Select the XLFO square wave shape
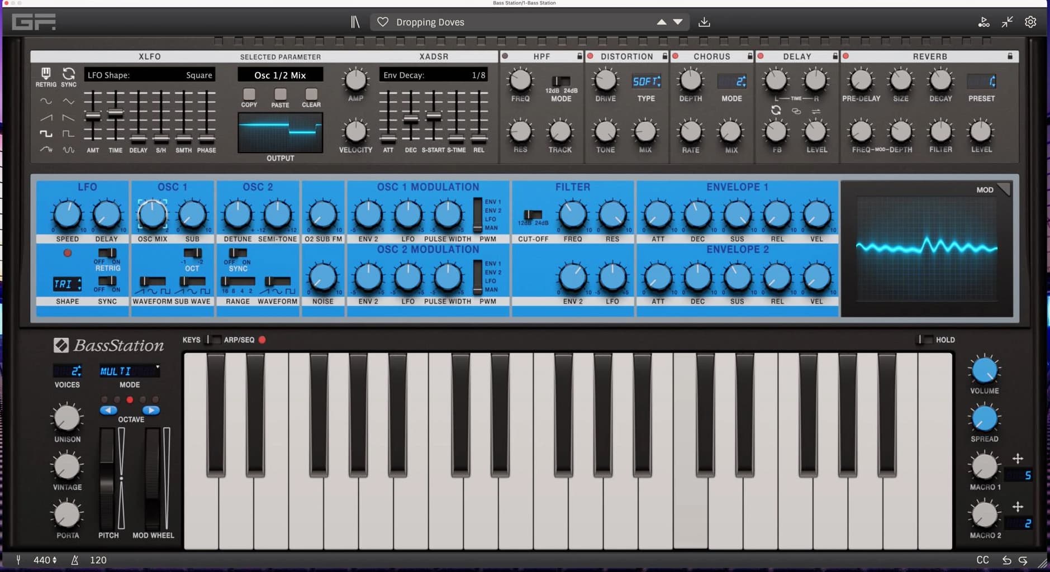 [46, 134]
